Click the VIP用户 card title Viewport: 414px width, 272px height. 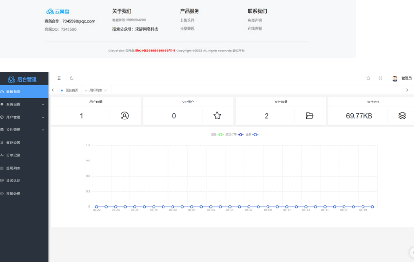(x=188, y=102)
